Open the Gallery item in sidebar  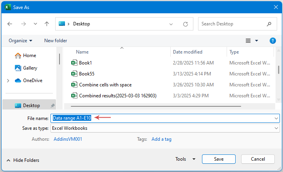30,68
